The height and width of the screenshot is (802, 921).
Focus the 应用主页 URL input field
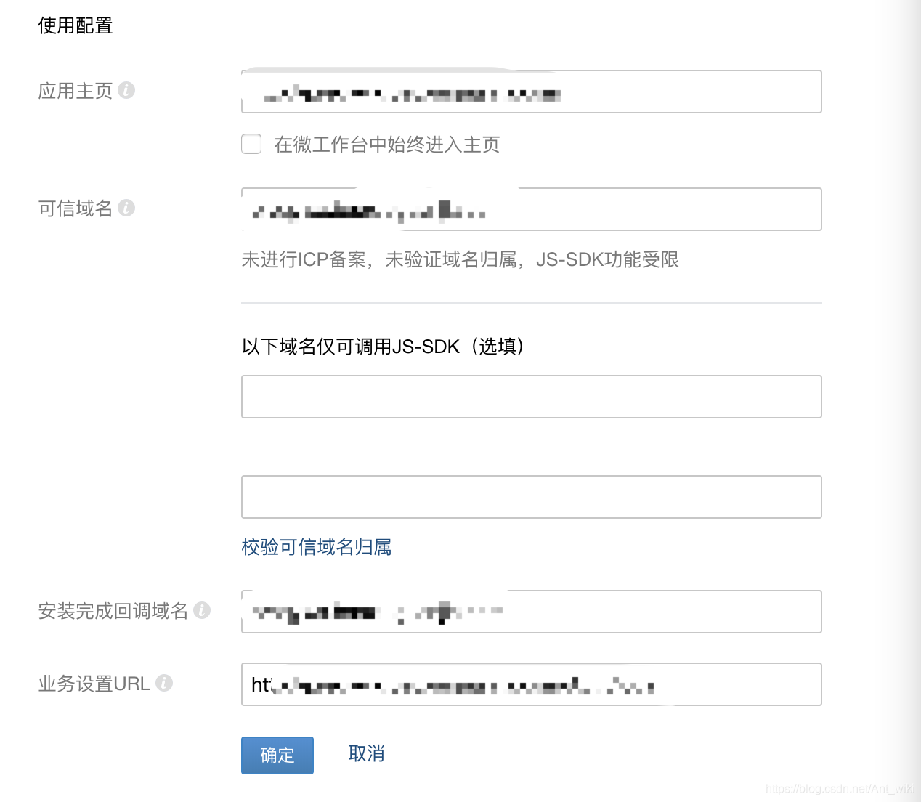click(531, 92)
